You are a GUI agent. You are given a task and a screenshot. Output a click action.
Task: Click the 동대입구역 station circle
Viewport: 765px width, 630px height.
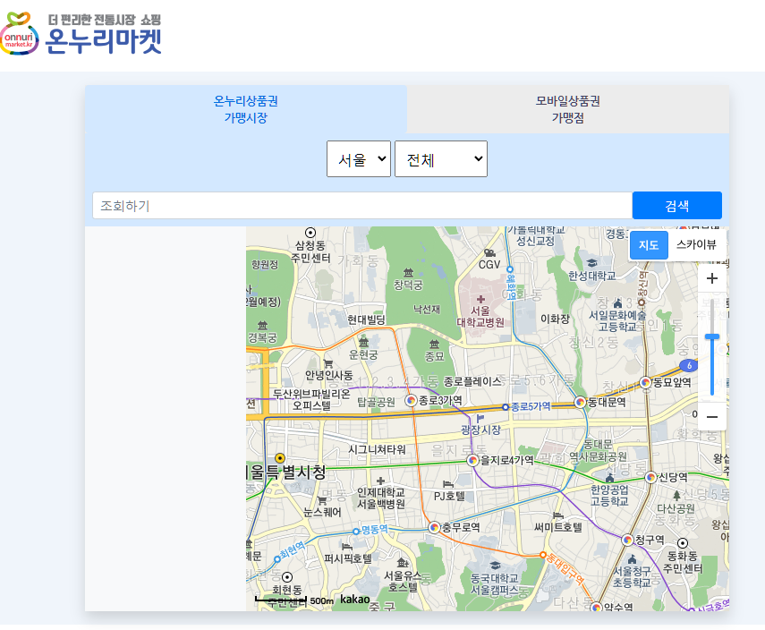pos(542,555)
